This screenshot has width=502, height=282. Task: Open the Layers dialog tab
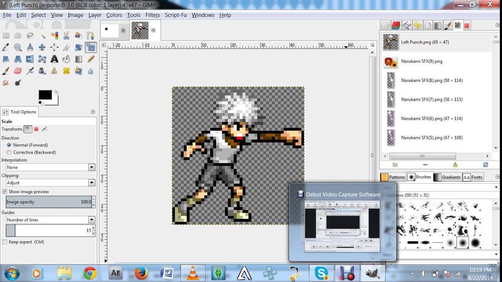[x=386, y=25]
